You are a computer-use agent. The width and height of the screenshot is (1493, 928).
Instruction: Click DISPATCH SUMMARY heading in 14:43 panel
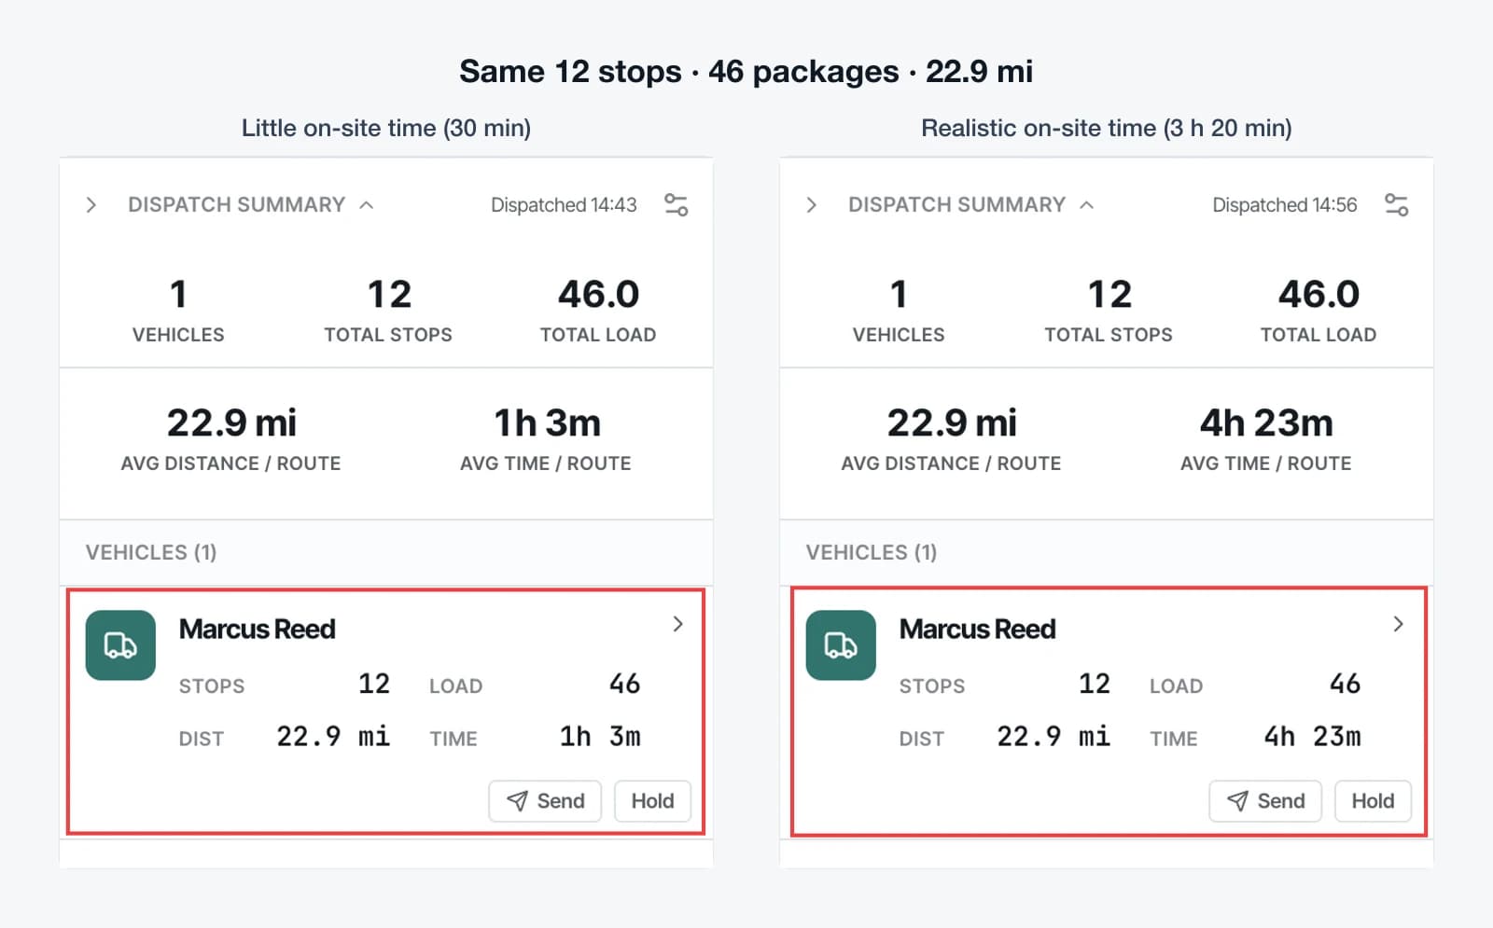click(237, 204)
